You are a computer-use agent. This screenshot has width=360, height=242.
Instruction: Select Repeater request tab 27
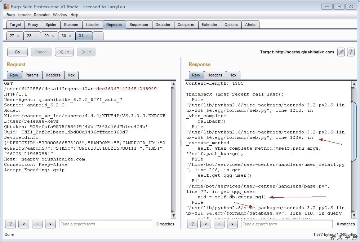(x=12, y=36)
